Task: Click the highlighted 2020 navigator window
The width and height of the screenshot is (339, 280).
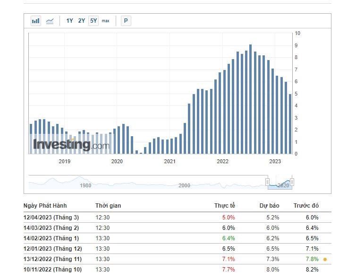Action: pos(280,183)
